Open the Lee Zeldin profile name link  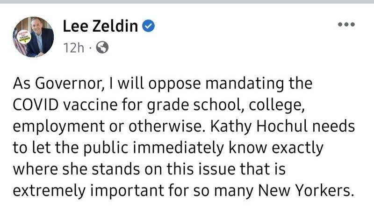tap(101, 26)
